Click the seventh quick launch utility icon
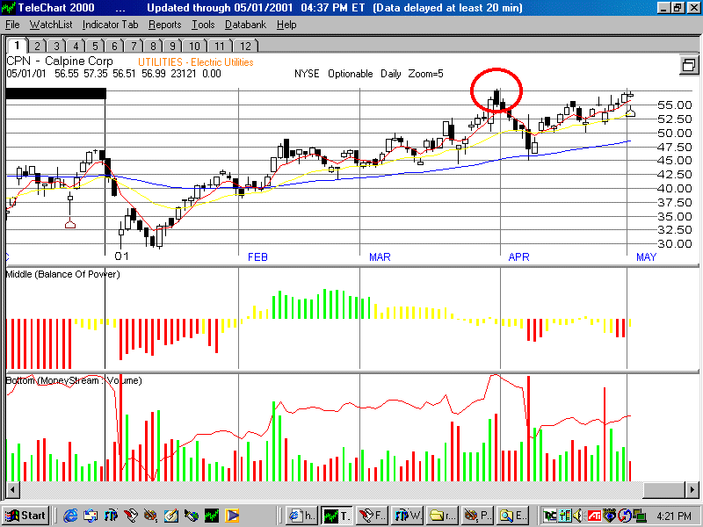The height and width of the screenshot is (527, 703). point(192,516)
